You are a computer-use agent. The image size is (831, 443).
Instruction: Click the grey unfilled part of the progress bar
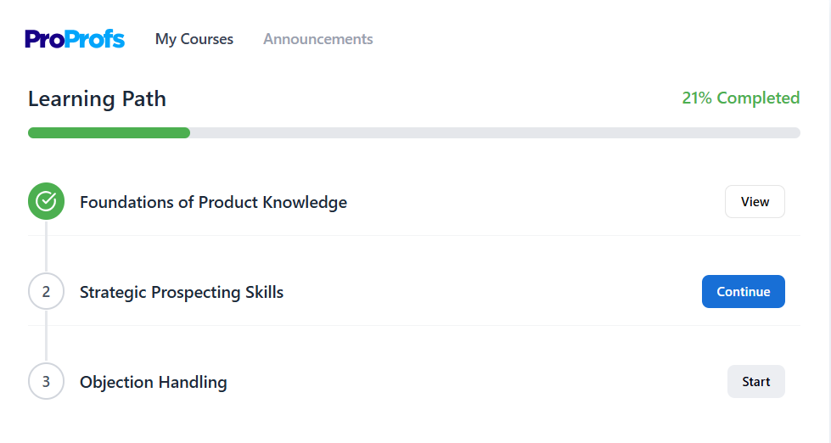pos(495,133)
